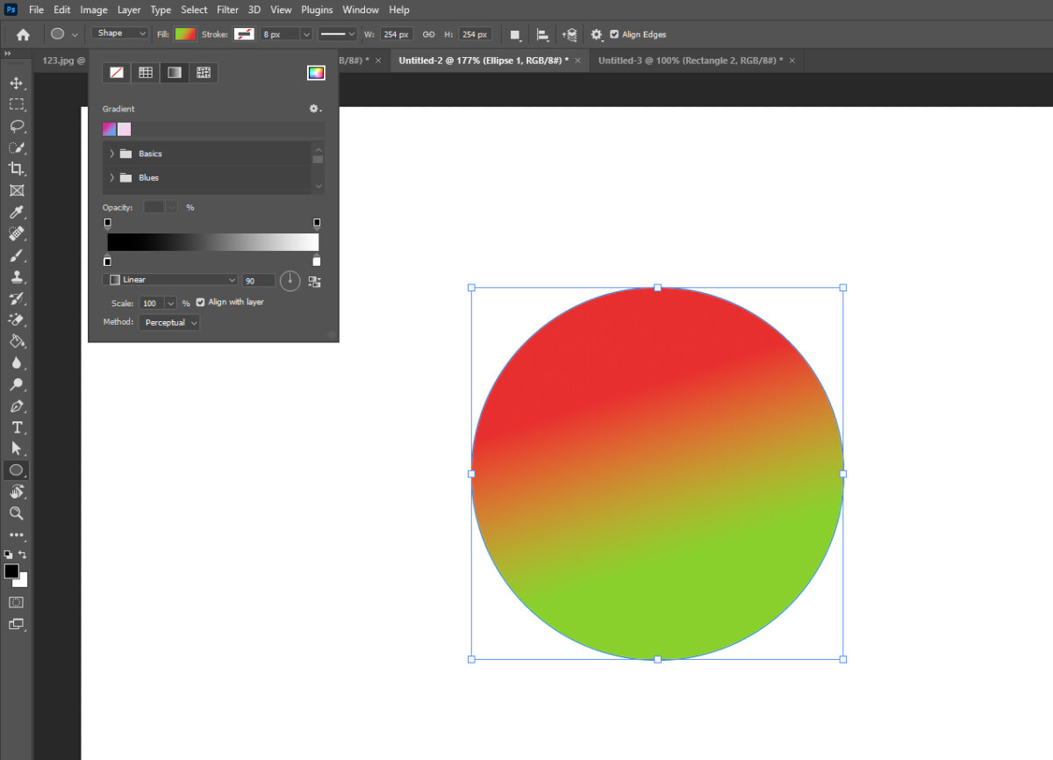Select the Crop tool
The width and height of the screenshot is (1053, 760).
point(16,168)
